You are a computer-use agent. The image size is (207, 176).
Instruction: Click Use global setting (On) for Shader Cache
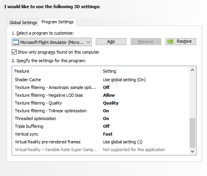124,80
